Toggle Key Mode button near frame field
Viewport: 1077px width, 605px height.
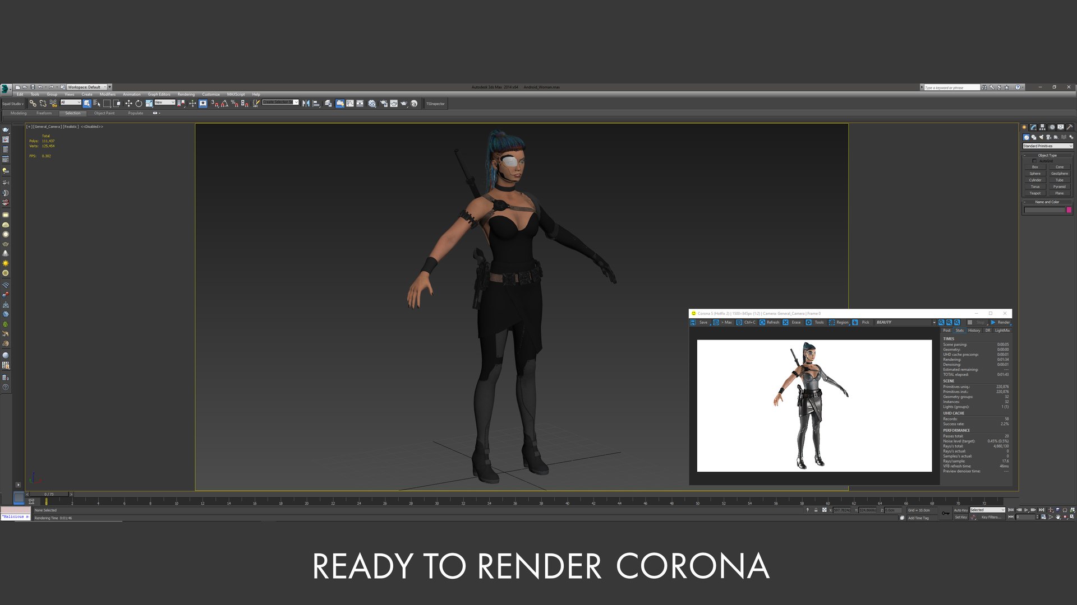[1011, 517]
